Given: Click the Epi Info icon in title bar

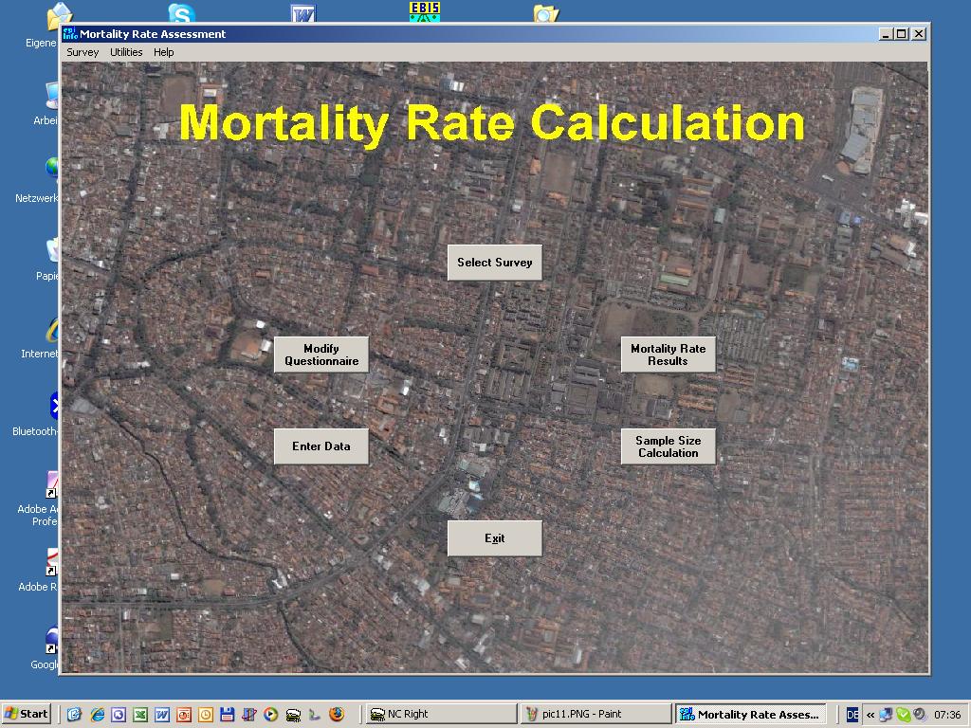Looking at the screenshot, I should pos(69,34).
